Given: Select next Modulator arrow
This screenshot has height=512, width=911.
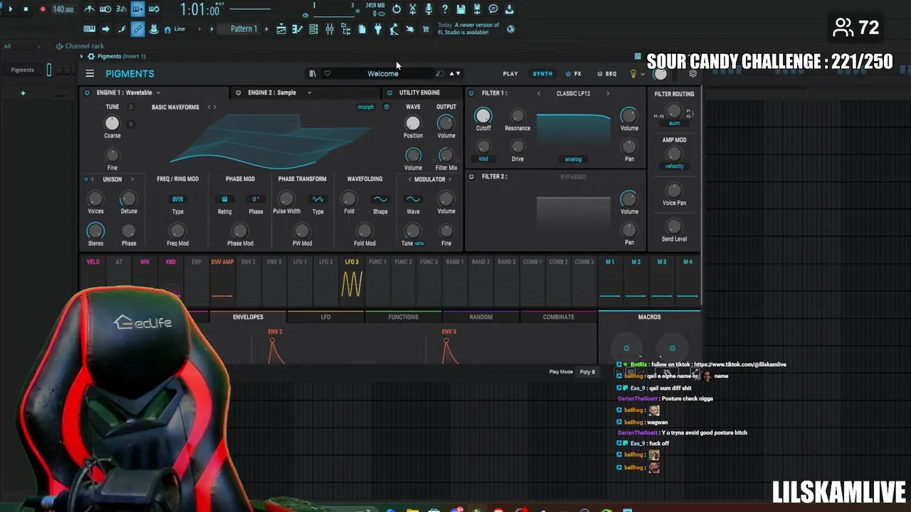Looking at the screenshot, I should (x=450, y=179).
